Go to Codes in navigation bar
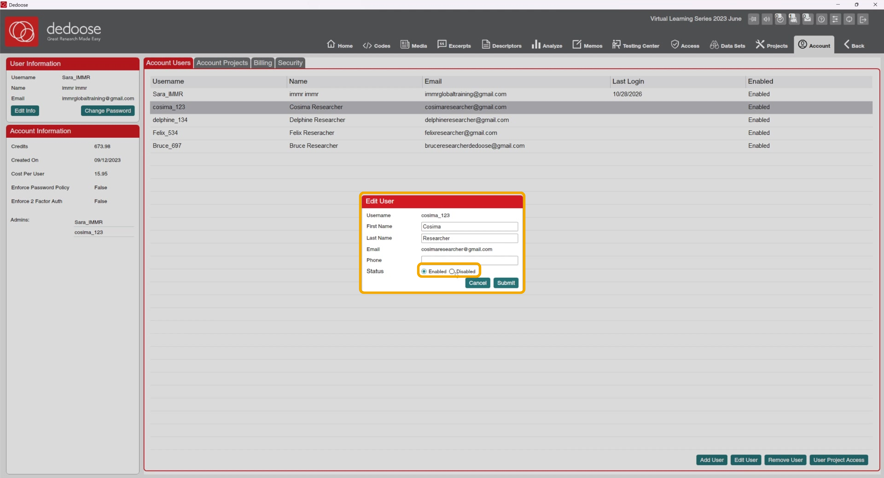884x478 pixels. (x=377, y=46)
